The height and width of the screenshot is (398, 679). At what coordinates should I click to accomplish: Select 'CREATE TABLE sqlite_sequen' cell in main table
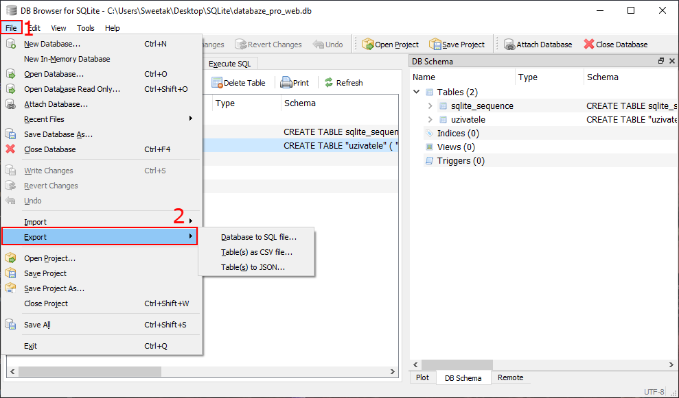point(339,132)
